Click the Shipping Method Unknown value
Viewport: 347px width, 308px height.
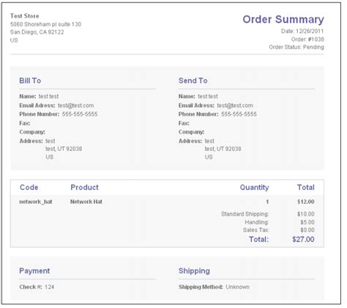[x=237, y=287]
